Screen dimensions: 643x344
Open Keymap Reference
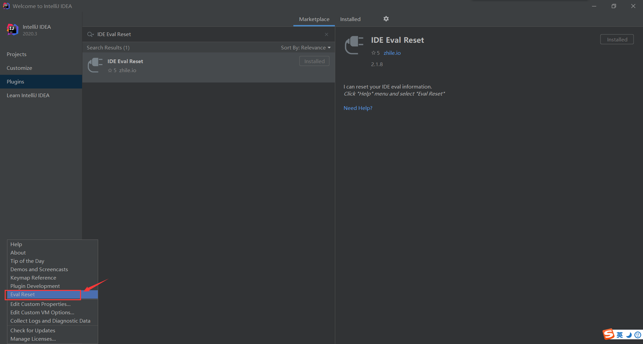click(53, 278)
